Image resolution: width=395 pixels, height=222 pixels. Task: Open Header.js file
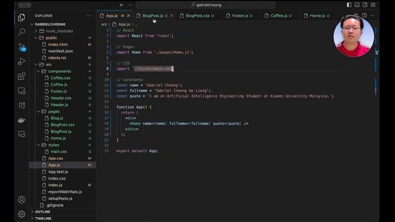tap(59, 105)
